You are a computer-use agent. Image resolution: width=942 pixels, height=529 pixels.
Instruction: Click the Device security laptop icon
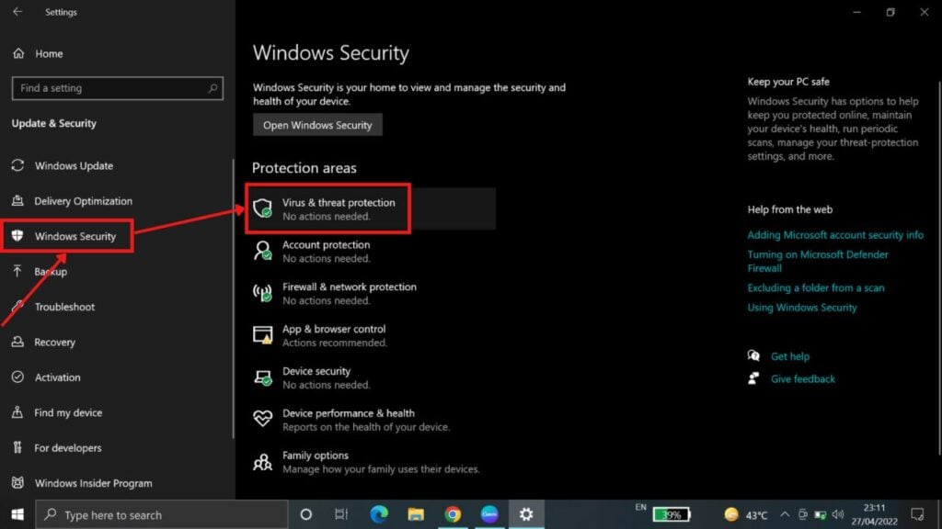coord(262,377)
